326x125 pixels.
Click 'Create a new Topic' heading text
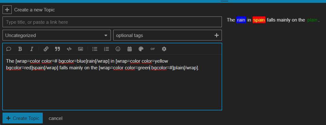[x=34, y=10]
